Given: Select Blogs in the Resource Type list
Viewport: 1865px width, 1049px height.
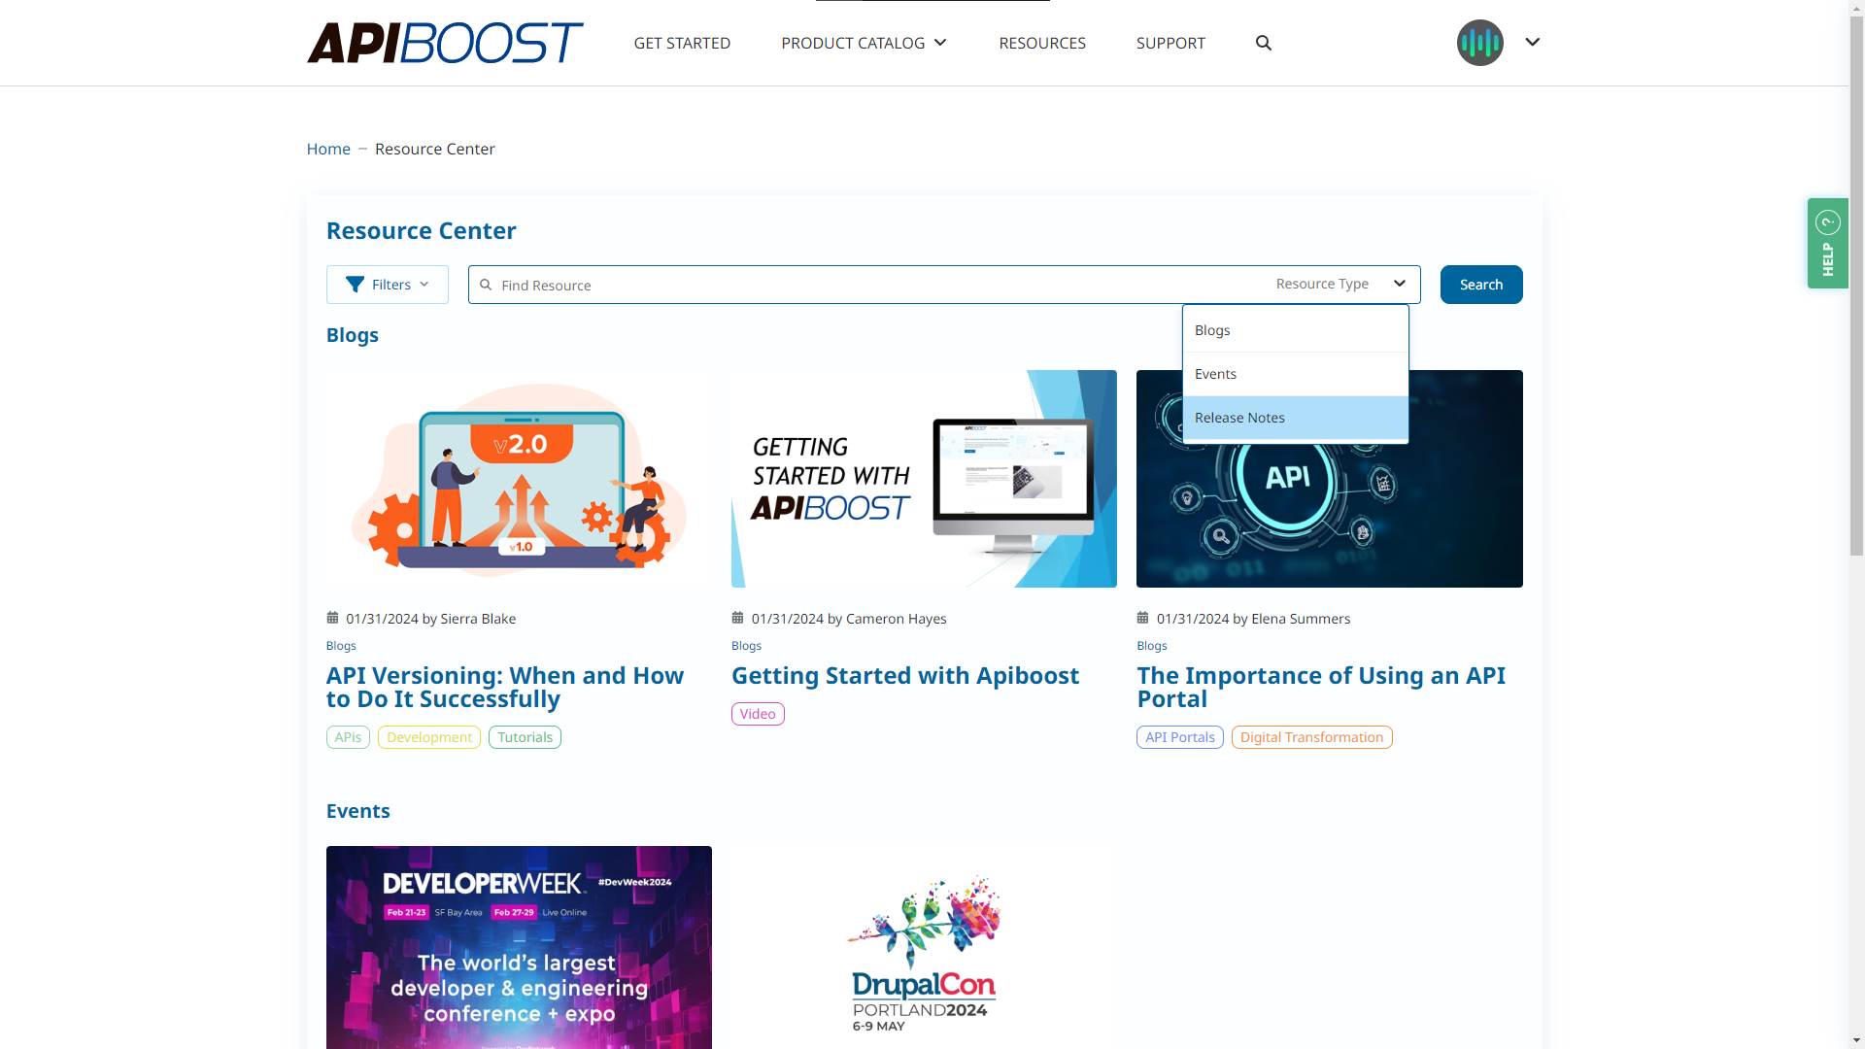Looking at the screenshot, I should [x=1295, y=330].
